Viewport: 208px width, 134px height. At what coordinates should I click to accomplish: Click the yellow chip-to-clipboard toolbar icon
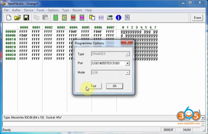(x=92, y=18)
